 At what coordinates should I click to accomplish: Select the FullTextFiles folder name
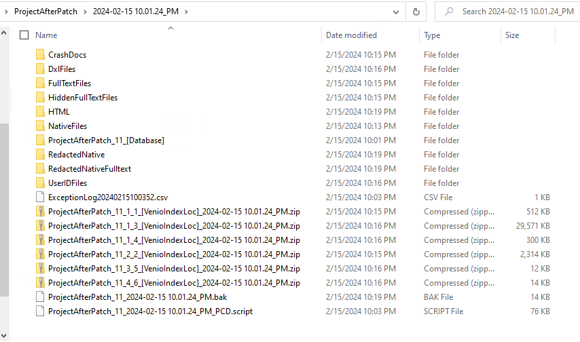[x=69, y=83]
